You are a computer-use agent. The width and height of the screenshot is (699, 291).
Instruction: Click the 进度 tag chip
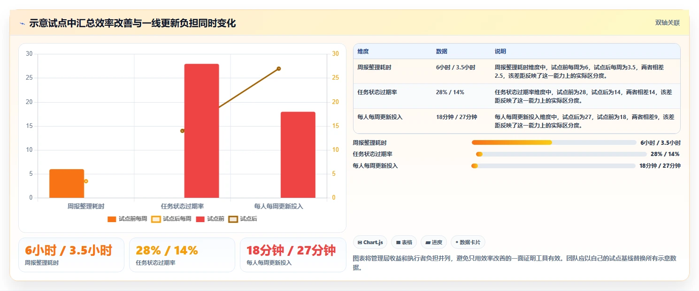point(434,242)
